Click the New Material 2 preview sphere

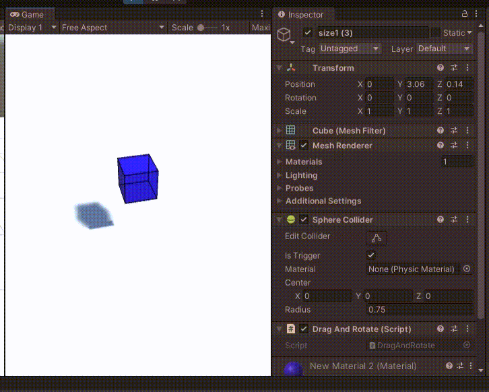point(293,369)
